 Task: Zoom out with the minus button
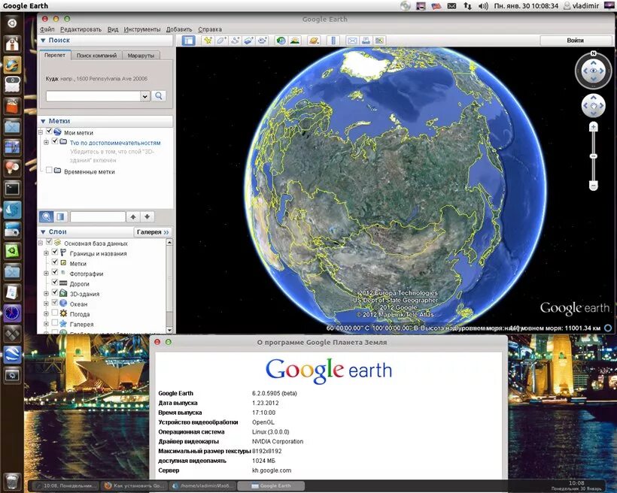pyautogui.click(x=594, y=185)
